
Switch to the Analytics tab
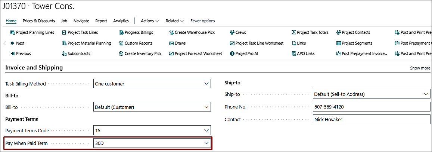tap(121, 21)
